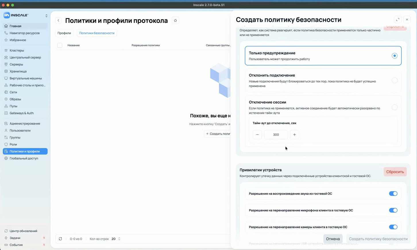The image size is (417, 250).
Task: Open События in the sidebar
Action: point(25,245)
